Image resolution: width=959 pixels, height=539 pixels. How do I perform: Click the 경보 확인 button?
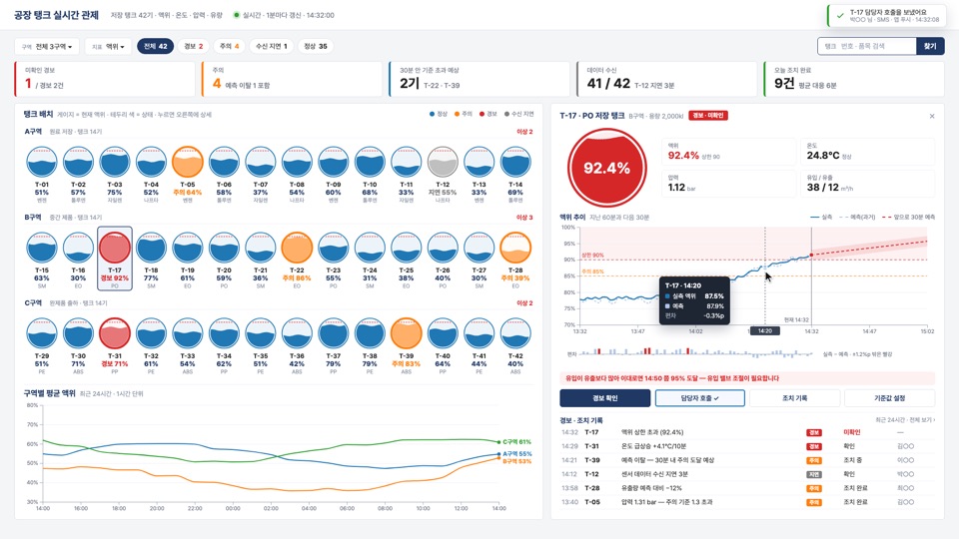pyautogui.click(x=605, y=398)
